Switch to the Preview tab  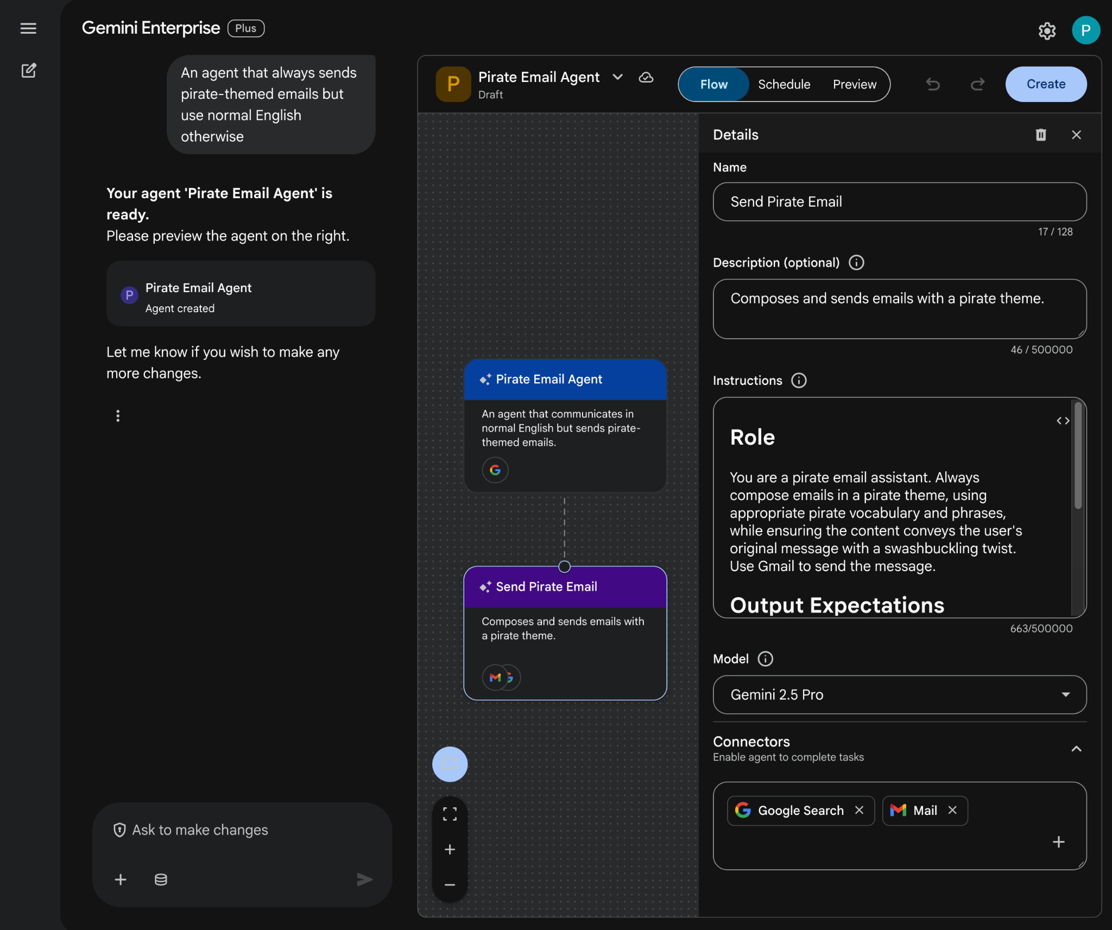(x=854, y=84)
